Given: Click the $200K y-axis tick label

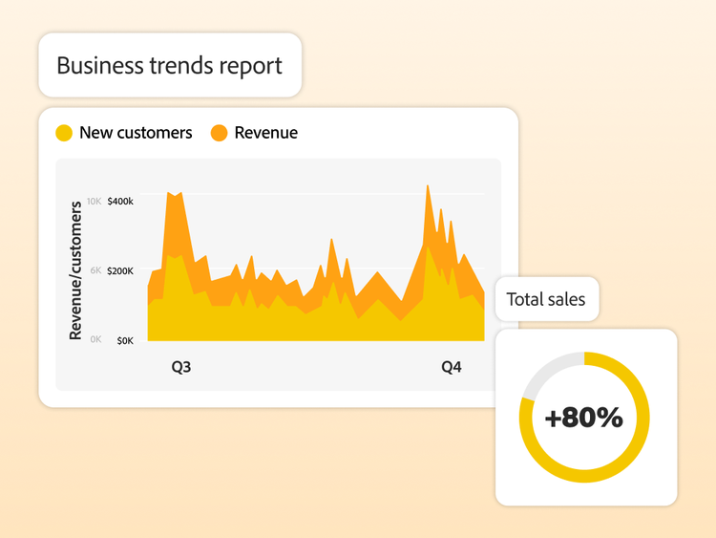Looking at the screenshot, I should click(120, 271).
